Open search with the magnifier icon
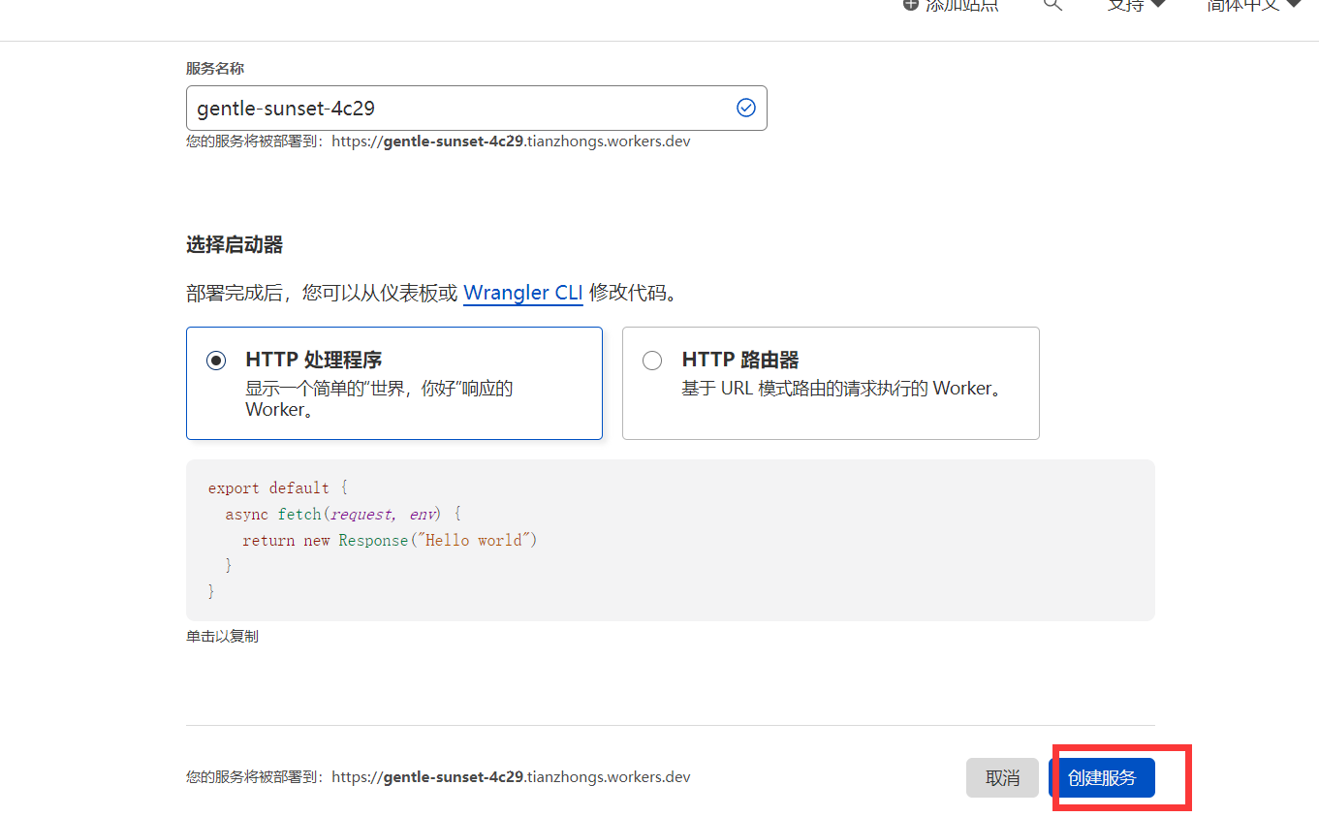 tap(1052, 5)
